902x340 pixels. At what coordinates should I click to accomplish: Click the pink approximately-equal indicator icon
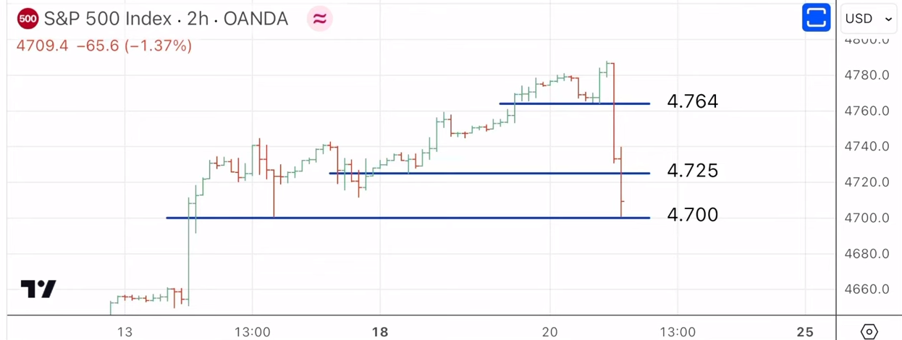point(319,19)
